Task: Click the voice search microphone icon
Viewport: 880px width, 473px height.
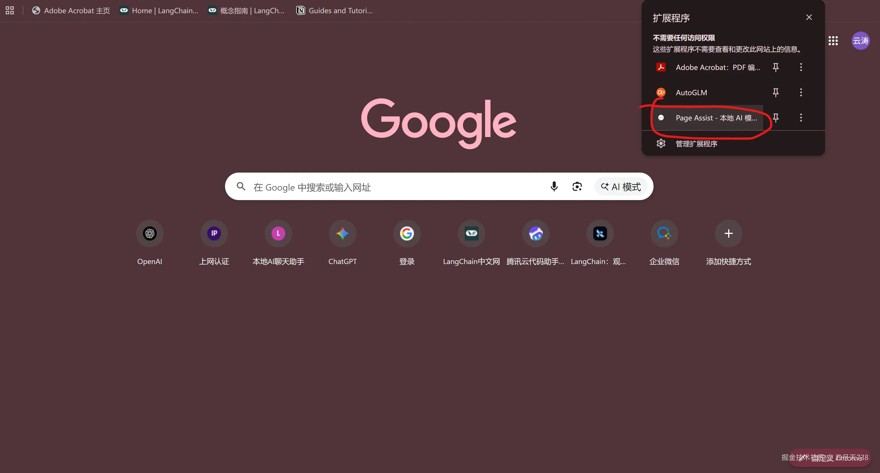Action: pyautogui.click(x=554, y=186)
